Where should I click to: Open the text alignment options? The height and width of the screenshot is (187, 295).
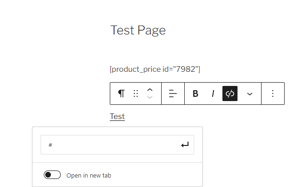pyautogui.click(x=172, y=93)
